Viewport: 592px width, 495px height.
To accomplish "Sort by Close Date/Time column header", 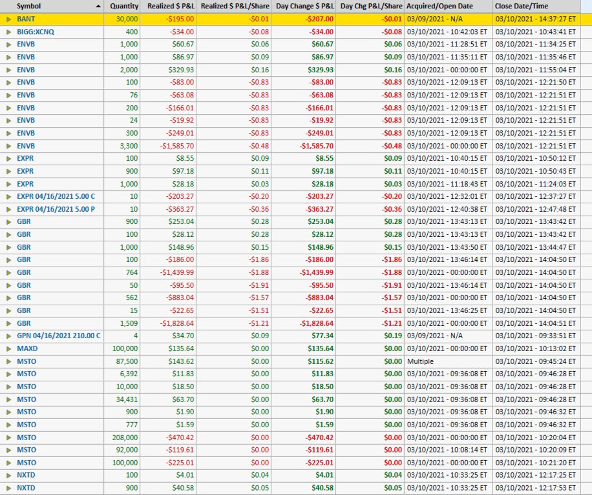I will tap(521, 6).
